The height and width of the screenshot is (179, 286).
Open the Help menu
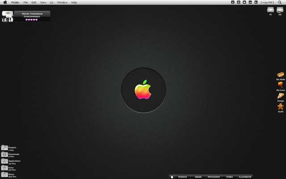point(74,2)
